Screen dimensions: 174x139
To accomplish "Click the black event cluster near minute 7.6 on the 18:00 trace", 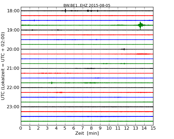I will [88, 11].
